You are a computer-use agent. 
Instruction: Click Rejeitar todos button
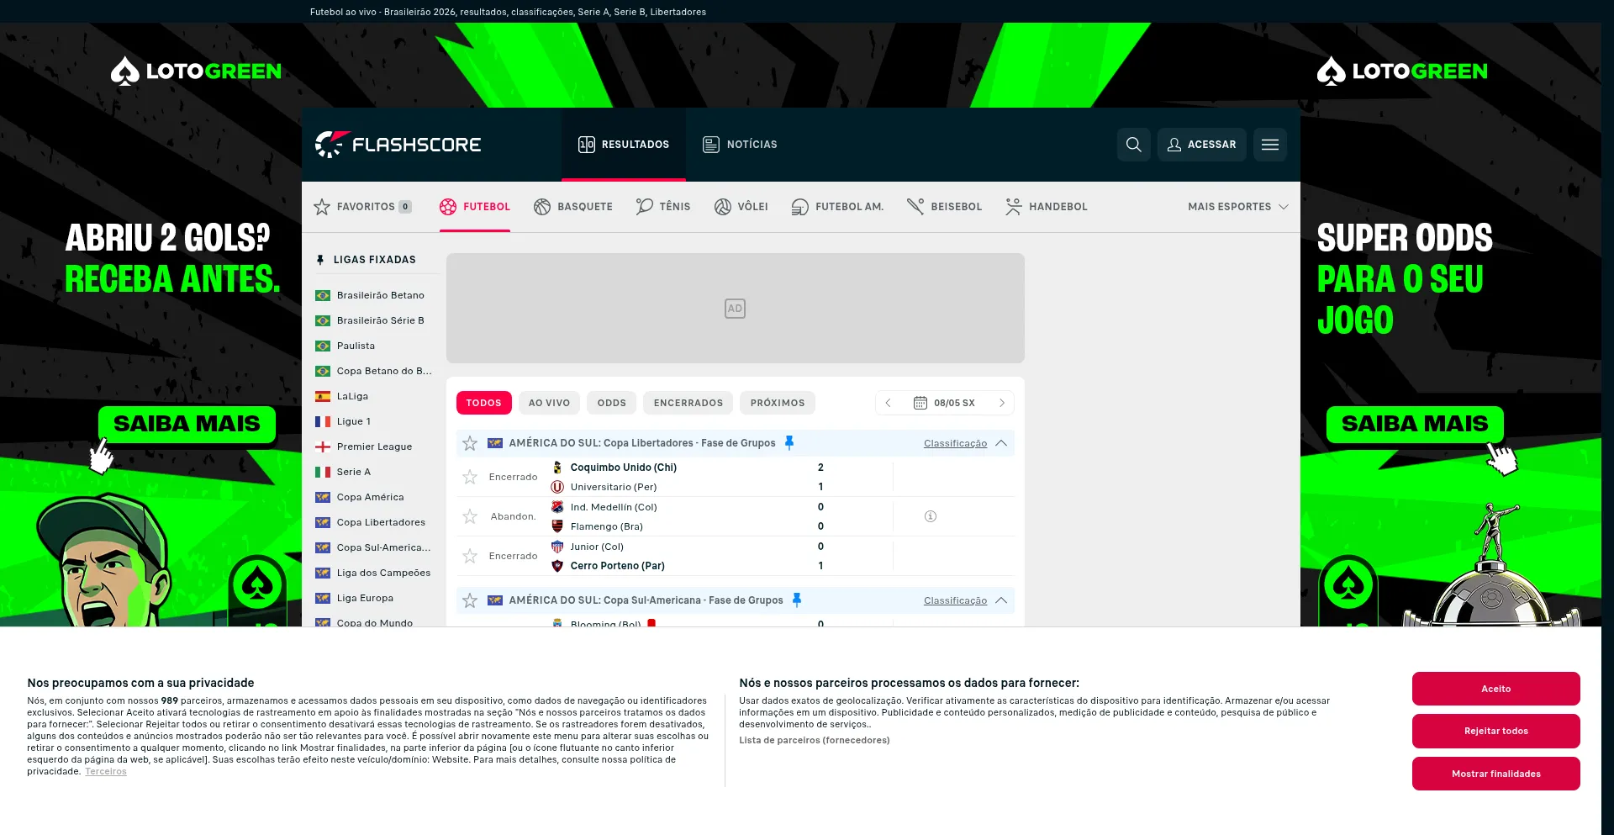[x=1496, y=731]
